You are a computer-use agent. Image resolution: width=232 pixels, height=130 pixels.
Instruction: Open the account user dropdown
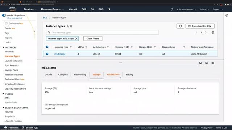click(x=186, y=9)
